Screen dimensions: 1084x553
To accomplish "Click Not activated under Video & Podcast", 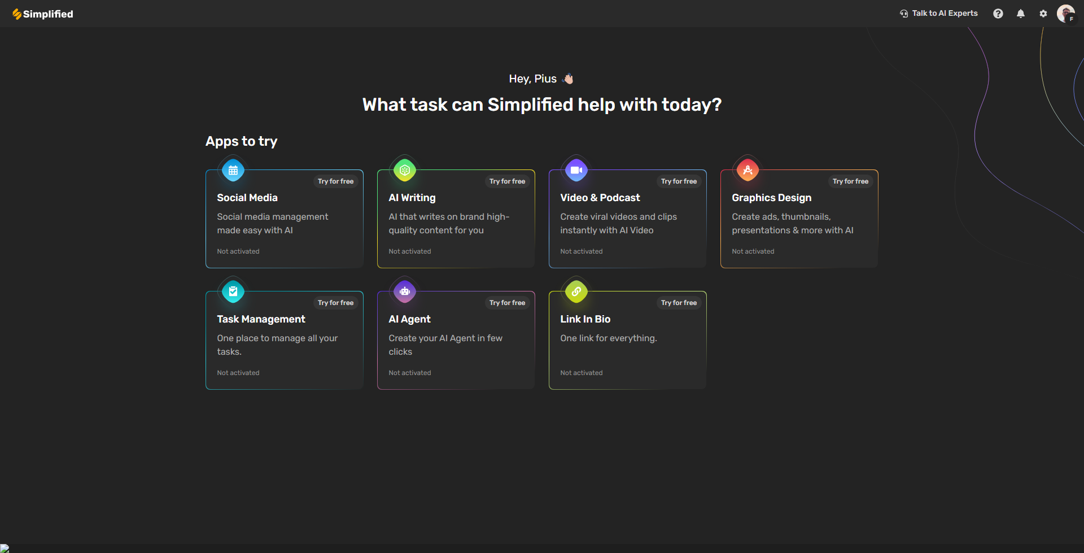I will 582,251.
